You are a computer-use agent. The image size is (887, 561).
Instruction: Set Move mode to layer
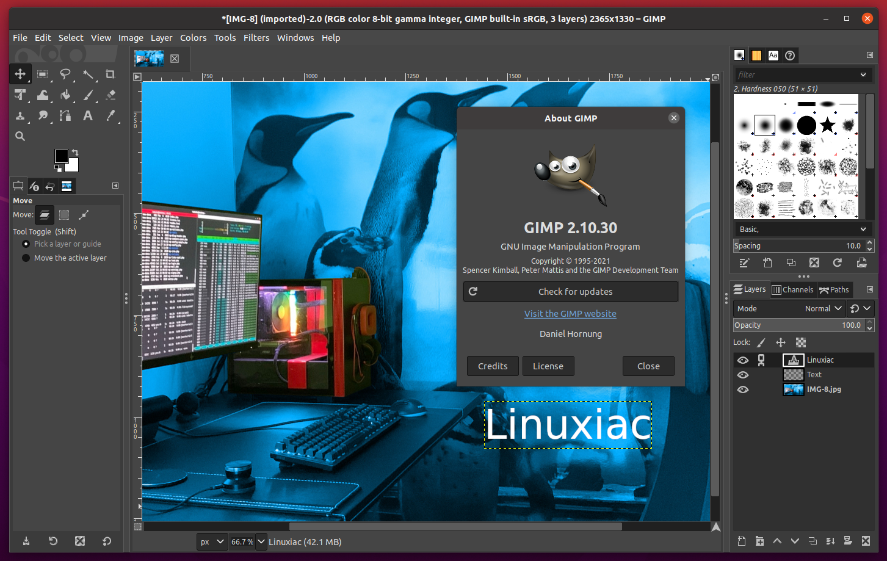click(45, 215)
